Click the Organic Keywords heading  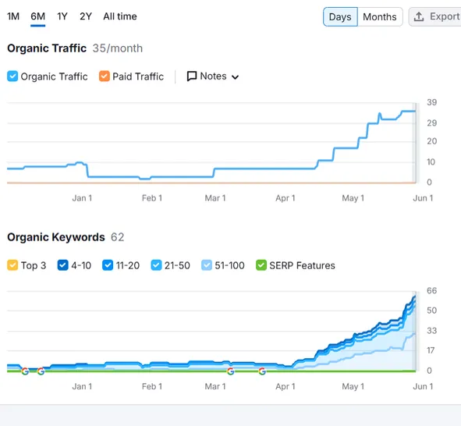click(x=56, y=237)
